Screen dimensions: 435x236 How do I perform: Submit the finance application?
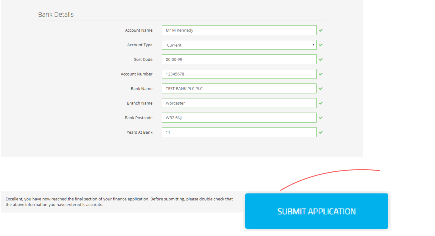tap(317, 211)
